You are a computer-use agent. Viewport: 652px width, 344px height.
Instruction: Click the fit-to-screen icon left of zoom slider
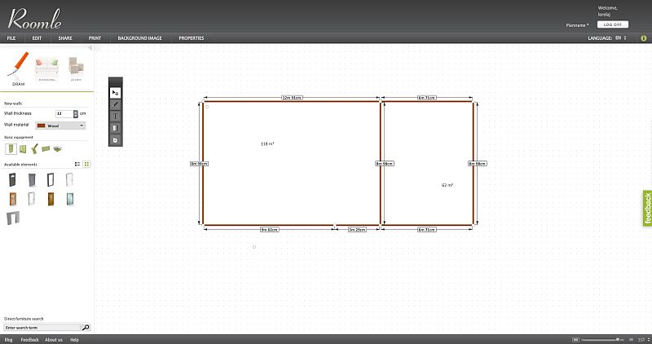tap(575, 340)
